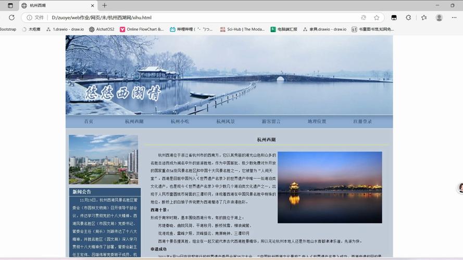Open the AIchatOS2 bookmark
Image resolution: width=463 pixels, height=260 pixels.
click(102, 29)
